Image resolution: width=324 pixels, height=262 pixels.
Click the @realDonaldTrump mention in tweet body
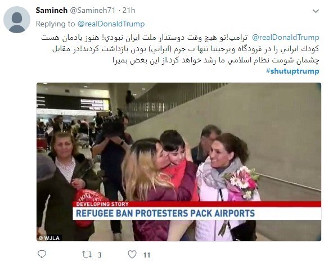click(286, 38)
